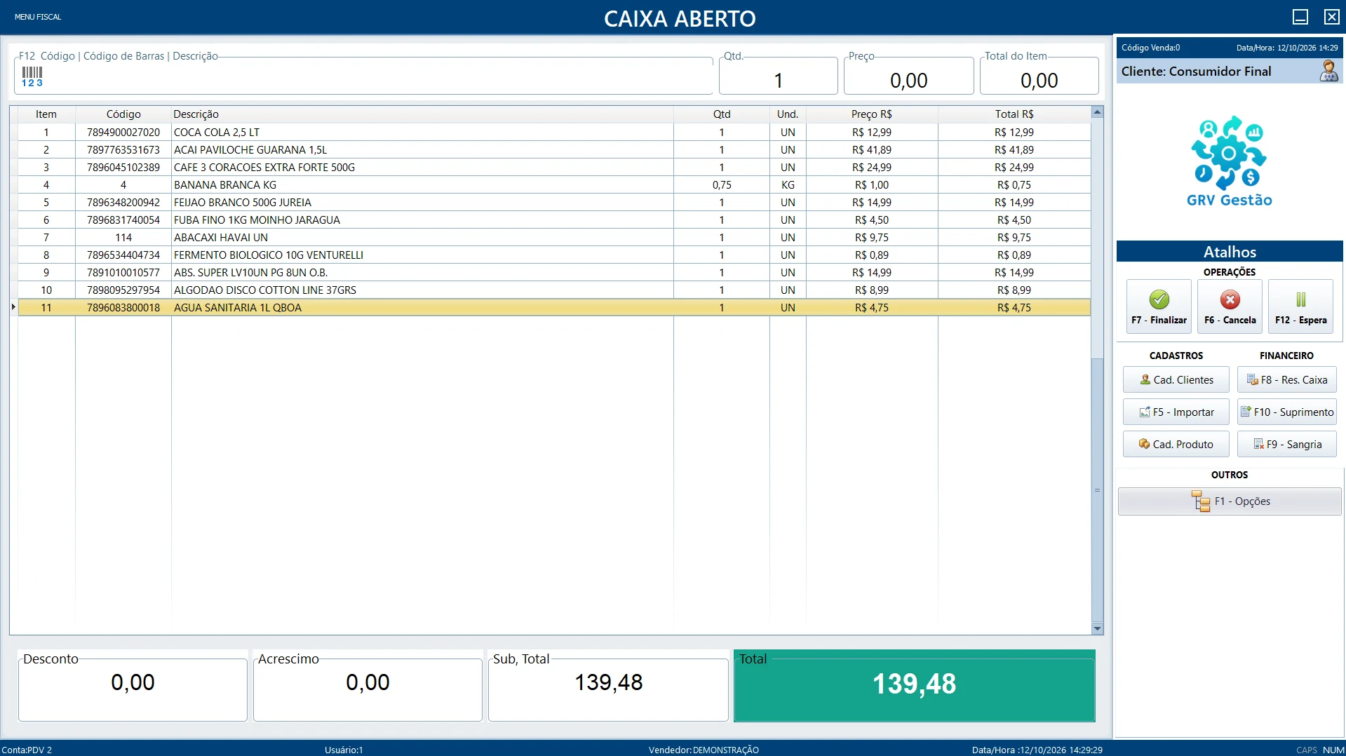Screen dimensions: 1346x756
Task: Click code 7894900027020 cell
Action: click(x=123, y=132)
